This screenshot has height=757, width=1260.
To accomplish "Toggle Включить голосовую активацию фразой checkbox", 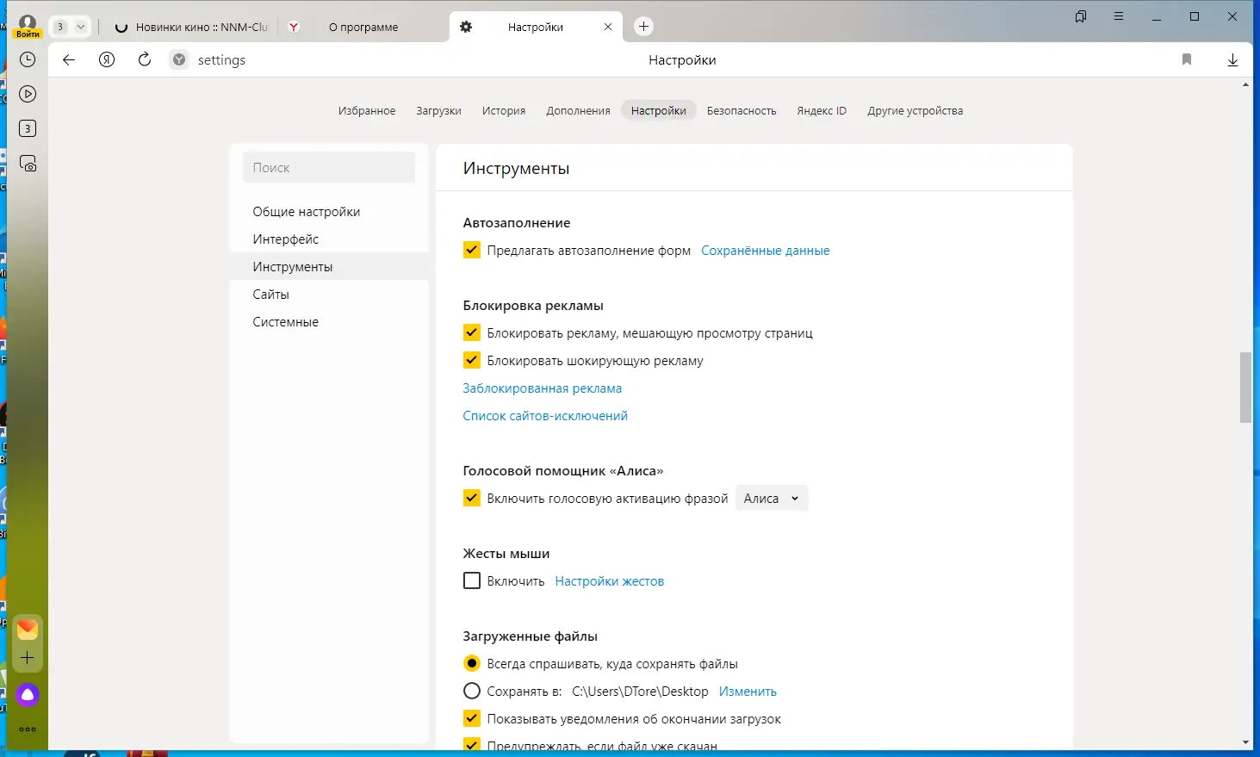I will (472, 499).
